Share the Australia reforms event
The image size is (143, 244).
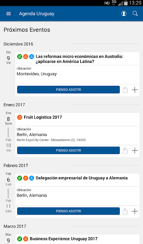125,90
